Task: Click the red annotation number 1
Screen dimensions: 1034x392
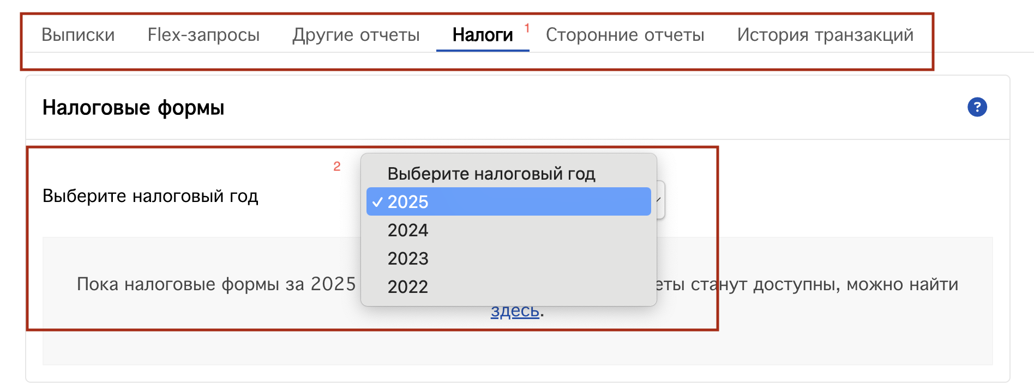Action: pos(527,28)
